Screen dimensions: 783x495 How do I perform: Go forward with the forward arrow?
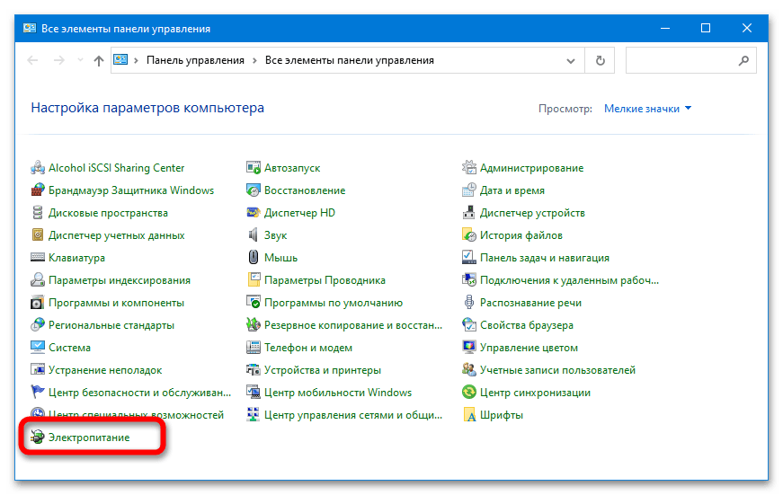[x=59, y=60]
